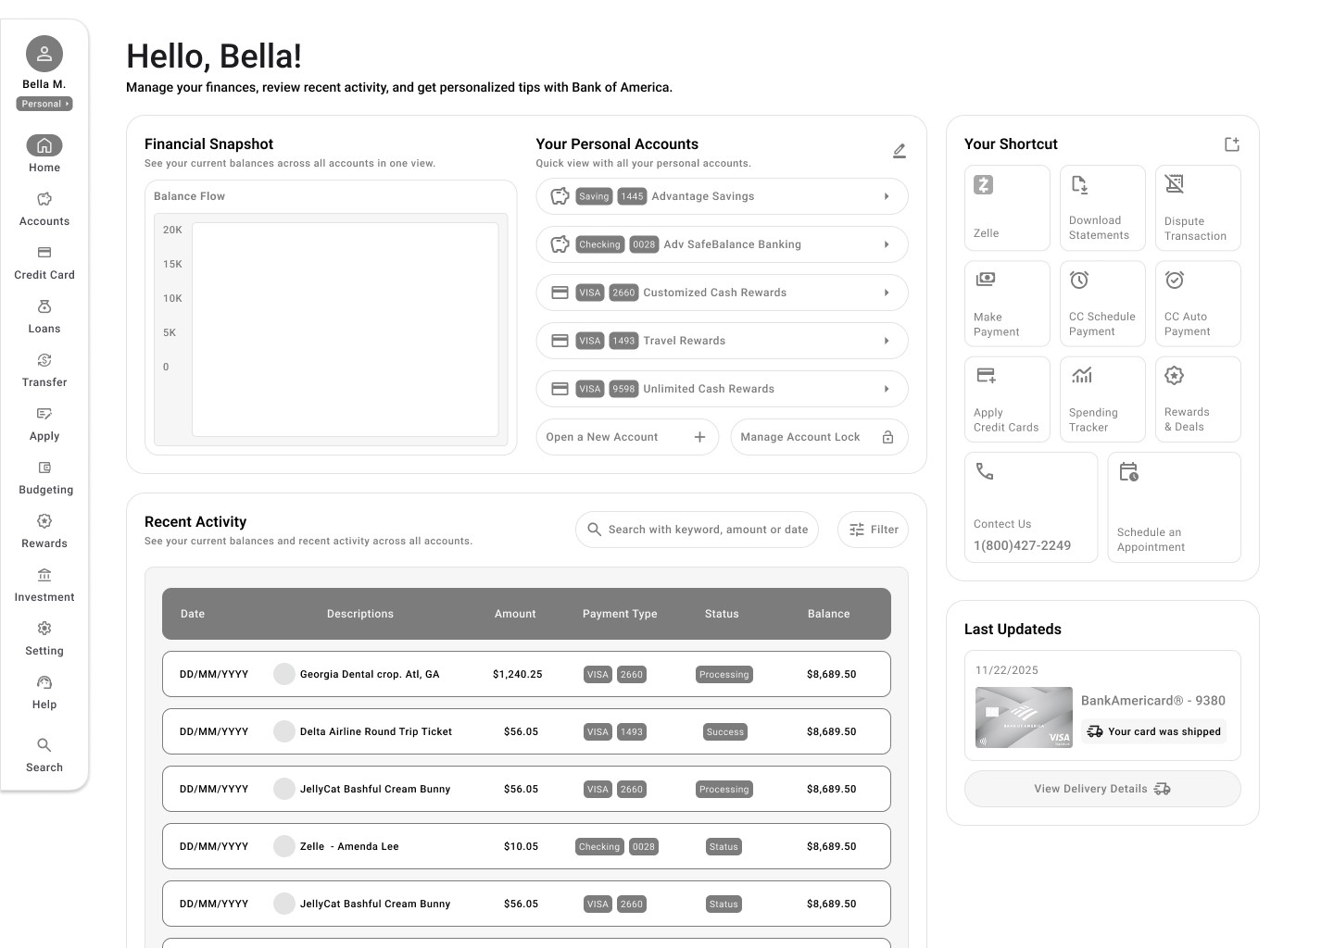The width and height of the screenshot is (1334, 948).
Task: Open Schedule an Appointment tile
Action: [x=1175, y=507]
